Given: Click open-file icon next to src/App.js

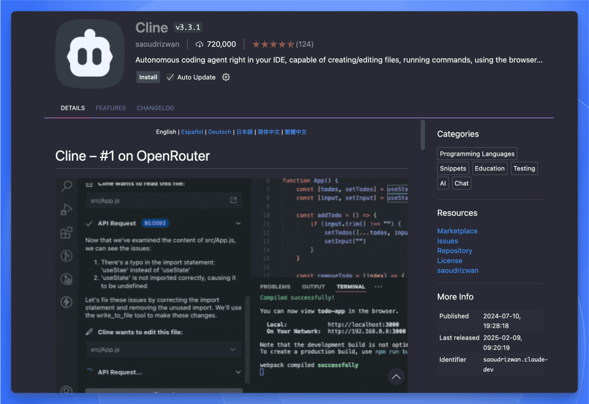Looking at the screenshot, I should [233, 200].
